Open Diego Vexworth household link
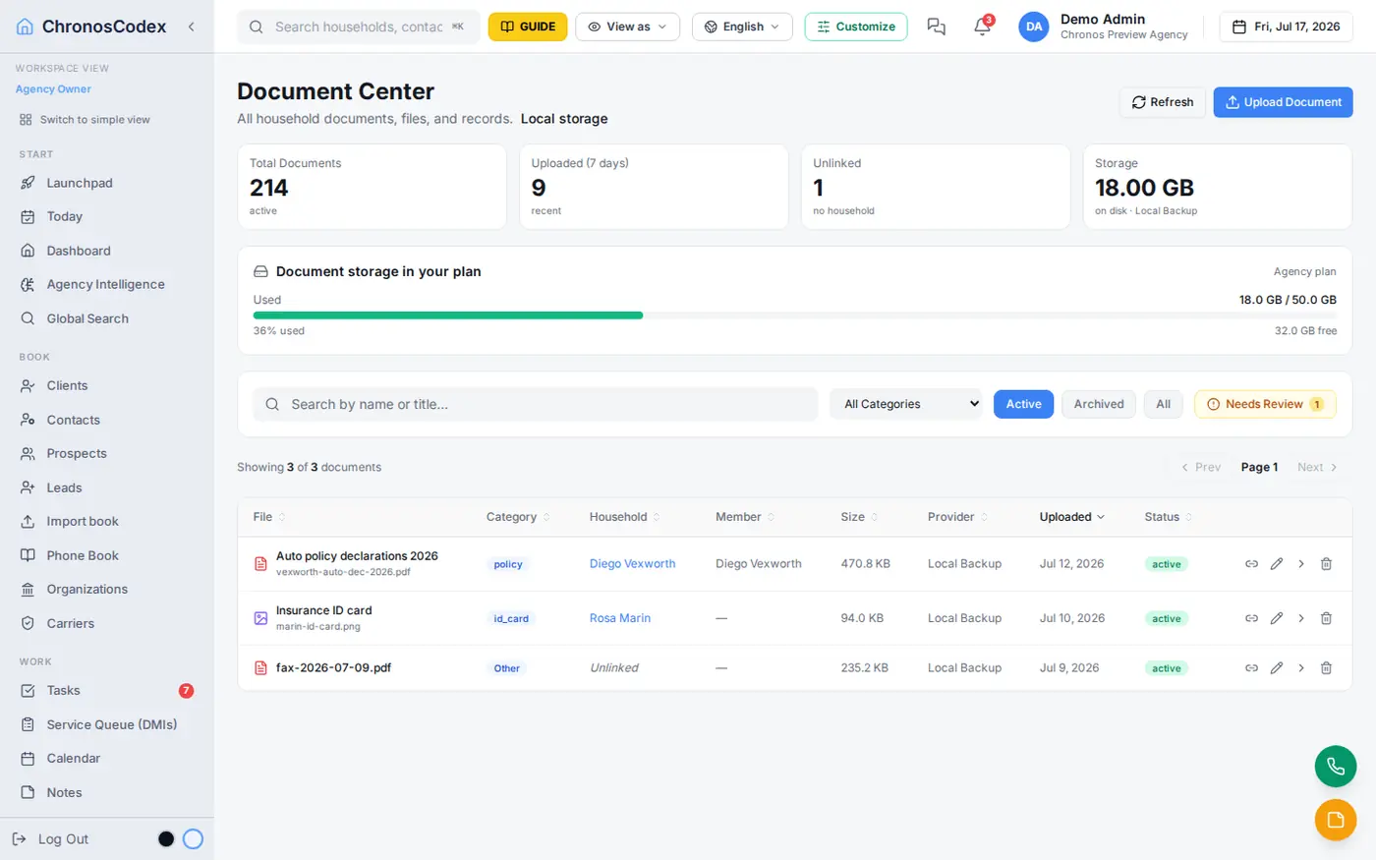The image size is (1376, 860). (x=632, y=564)
